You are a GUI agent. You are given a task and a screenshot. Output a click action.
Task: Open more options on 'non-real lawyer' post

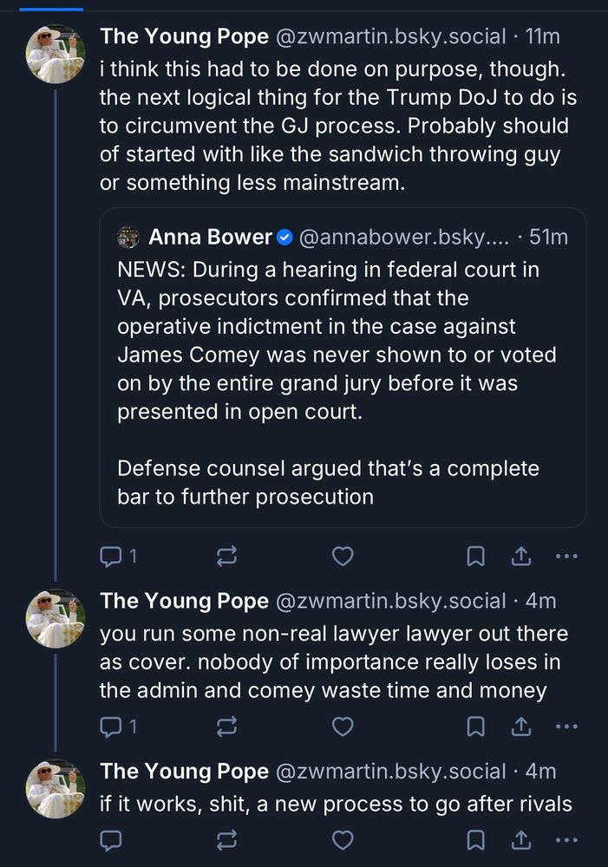click(x=566, y=726)
